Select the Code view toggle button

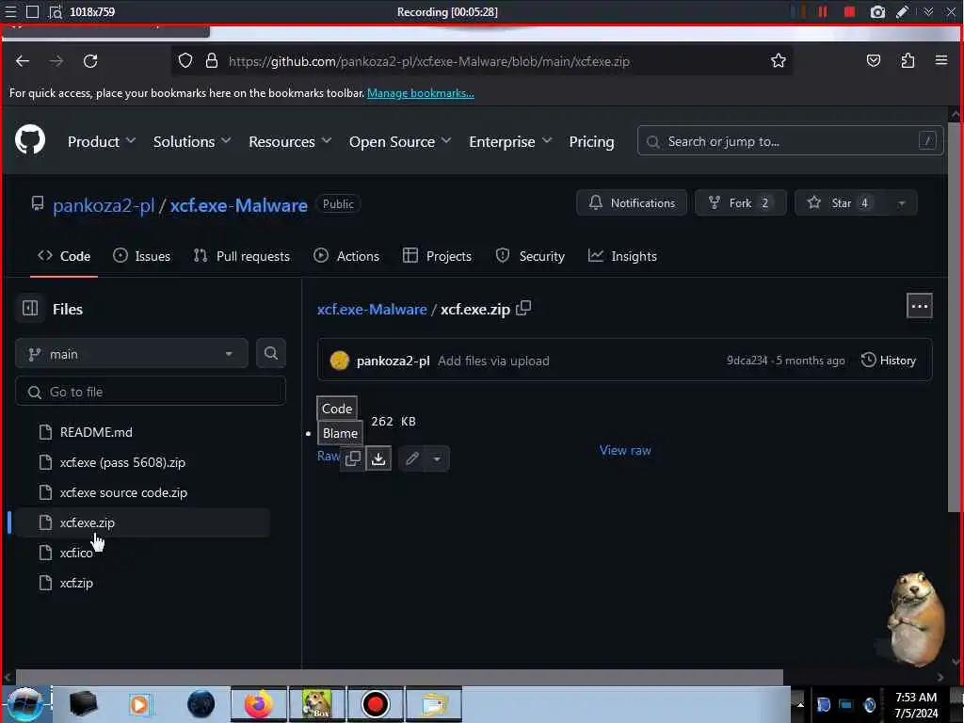tap(337, 409)
